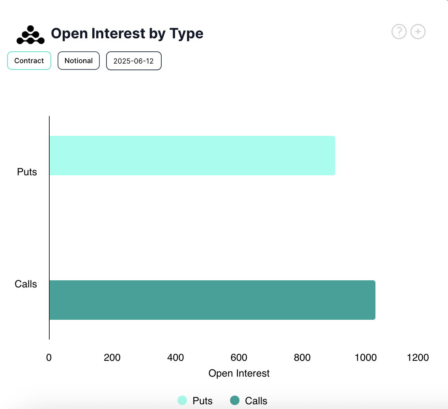448x409 pixels.
Task: Toggle Calls visibility via legend marker
Action: coord(234,400)
